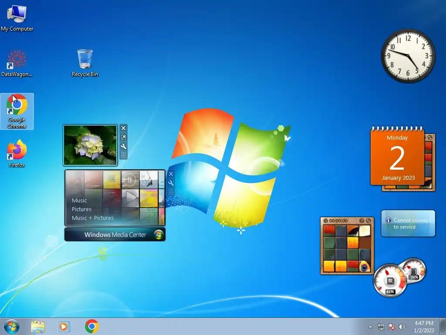Launch Windows Media Player from taskbar
This screenshot has width=446, height=335.
click(64, 326)
